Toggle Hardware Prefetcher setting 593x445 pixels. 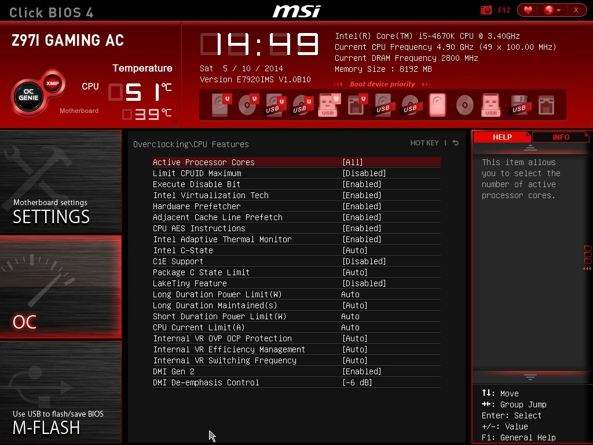coord(296,206)
